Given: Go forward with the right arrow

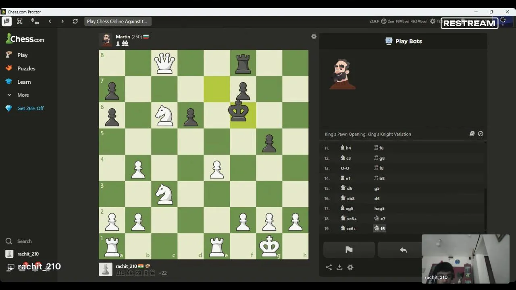Looking at the screenshot, I should tap(62, 21).
